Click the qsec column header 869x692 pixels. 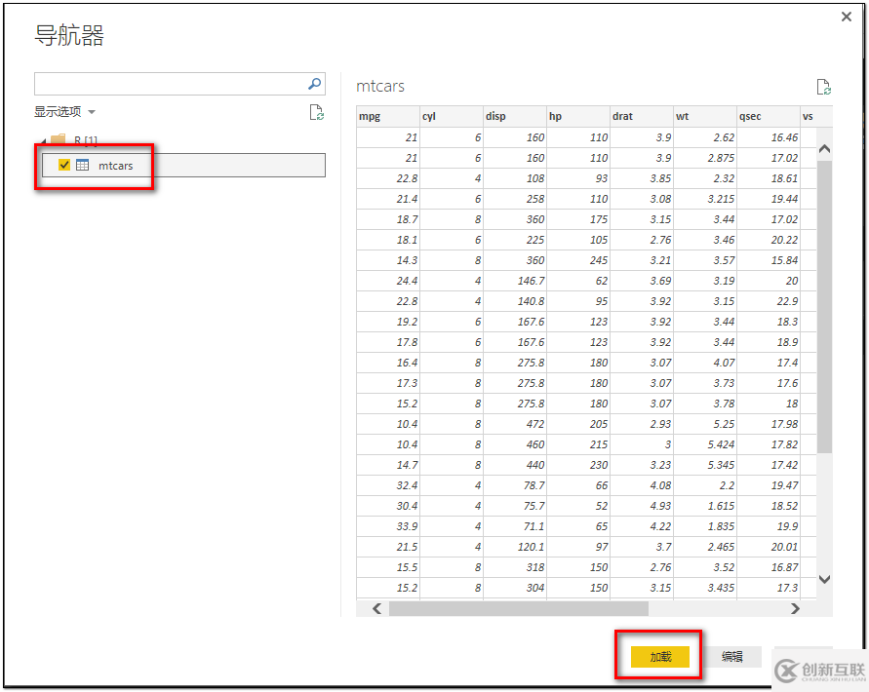[769, 116]
